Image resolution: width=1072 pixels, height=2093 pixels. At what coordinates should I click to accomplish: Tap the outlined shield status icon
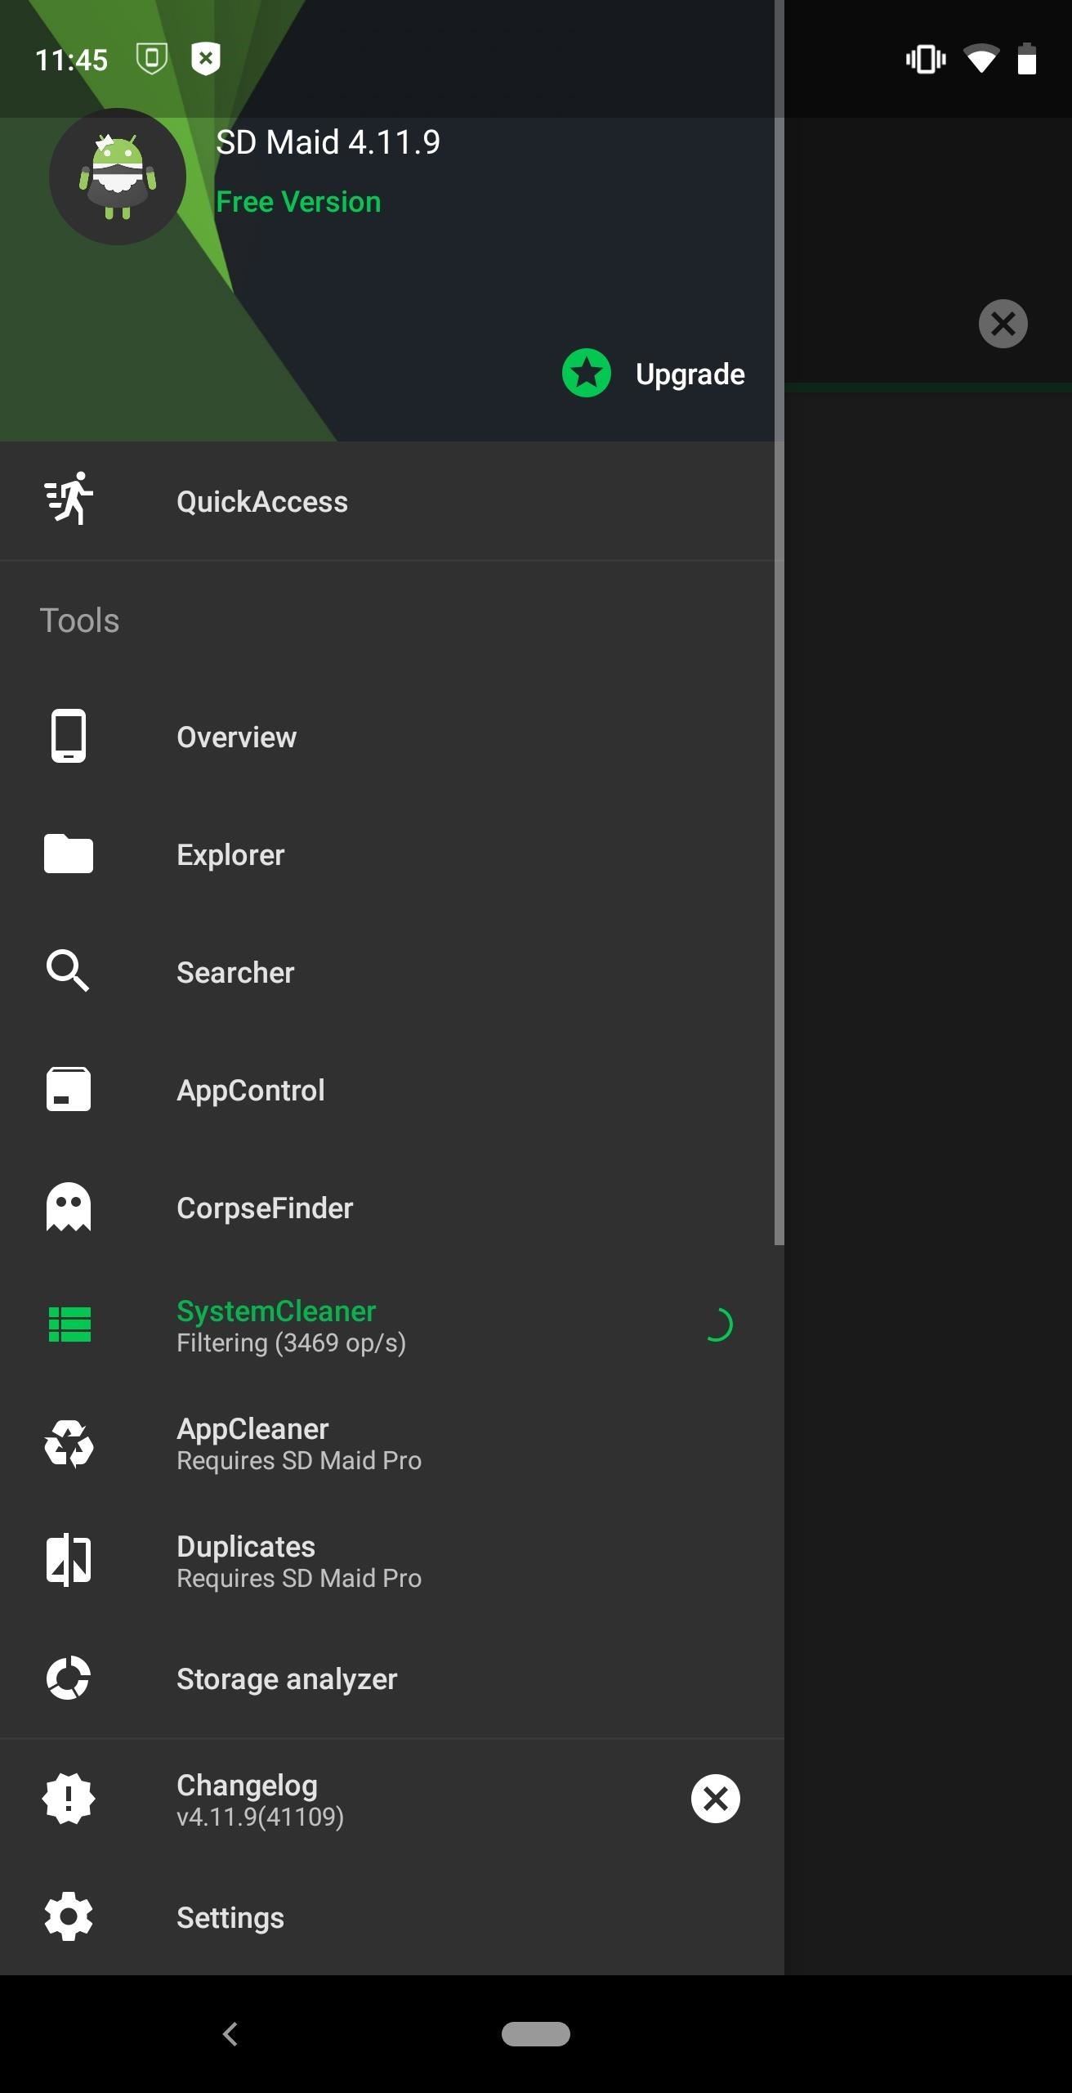tap(152, 59)
